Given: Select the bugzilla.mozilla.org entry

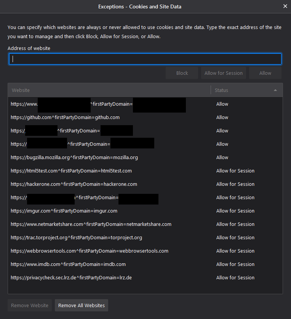Looking at the screenshot, I should tap(74, 157).
